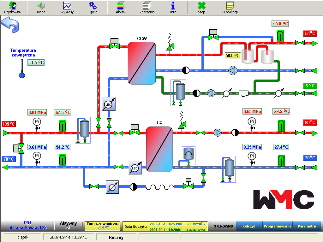The width and height of the screenshot is (323, 242).
Task: Click the actuated valve on CCW red inlet
Action: pyautogui.click(x=114, y=44)
